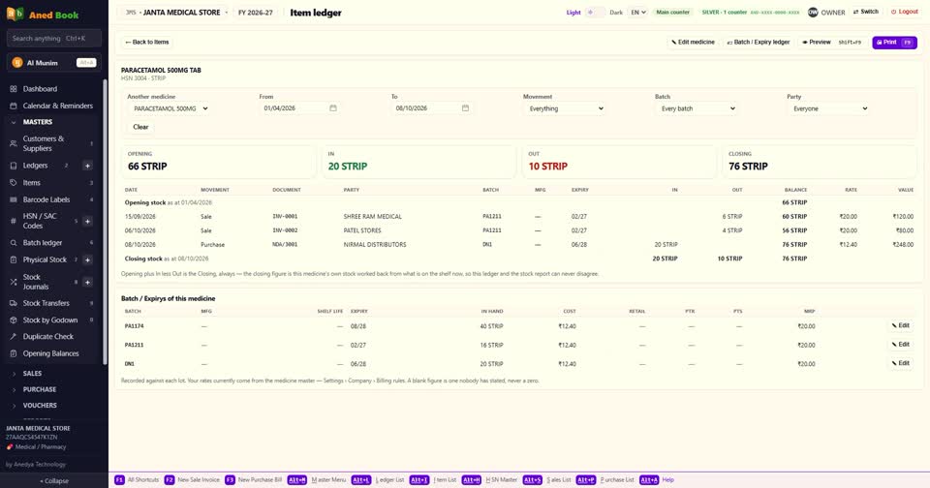
Task: Open the To date calendar picker
Action: [465, 107]
